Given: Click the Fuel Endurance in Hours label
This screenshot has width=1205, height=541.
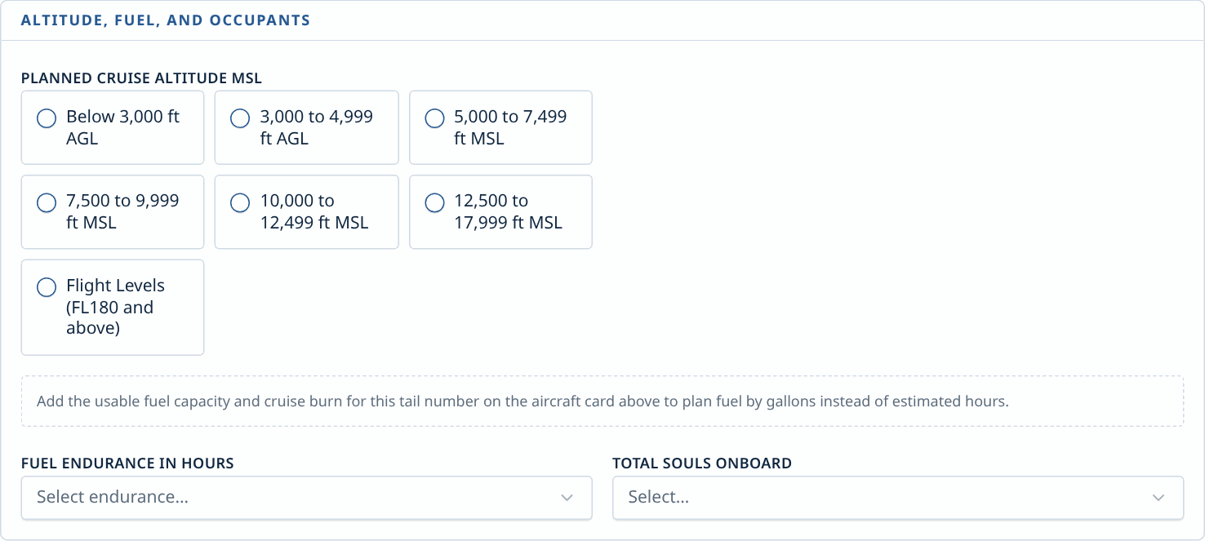Looking at the screenshot, I should (127, 463).
